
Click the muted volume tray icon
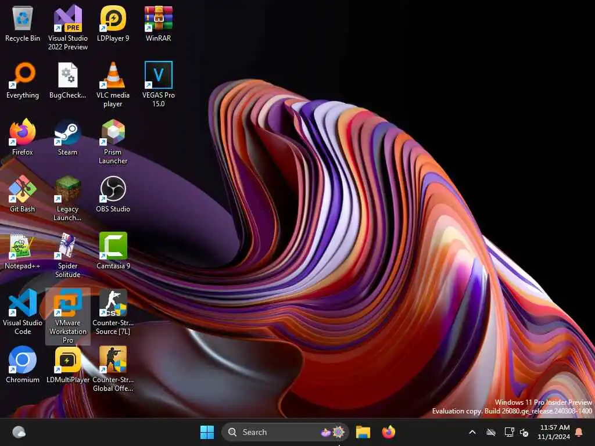pyautogui.click(x=524, y=432)
